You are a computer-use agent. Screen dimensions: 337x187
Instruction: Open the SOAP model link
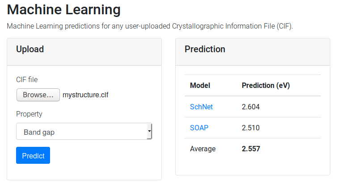point(199,128)
